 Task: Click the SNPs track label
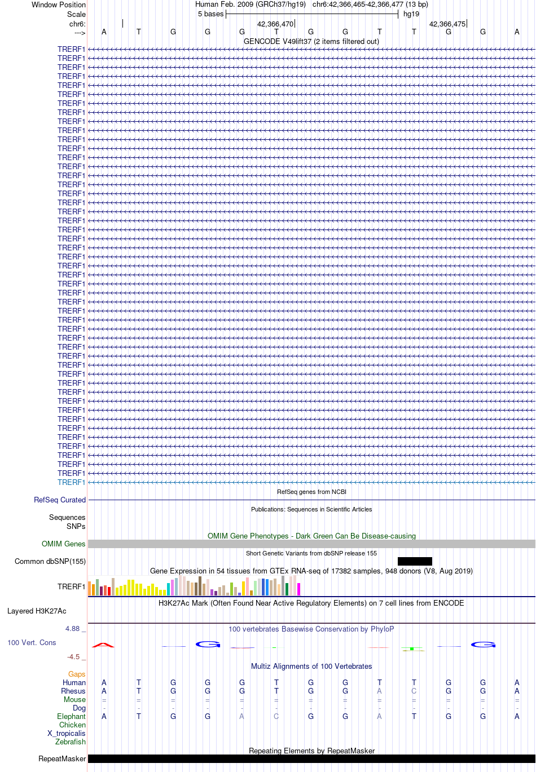(76, 526)
